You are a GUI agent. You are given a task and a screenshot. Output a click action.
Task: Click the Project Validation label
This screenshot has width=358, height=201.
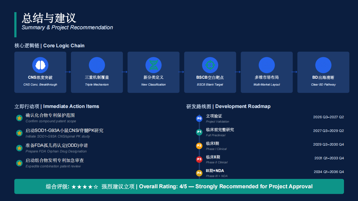point(217,122)
